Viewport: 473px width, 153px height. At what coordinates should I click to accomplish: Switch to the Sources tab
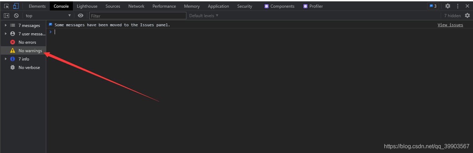click(x=113, y=6)
